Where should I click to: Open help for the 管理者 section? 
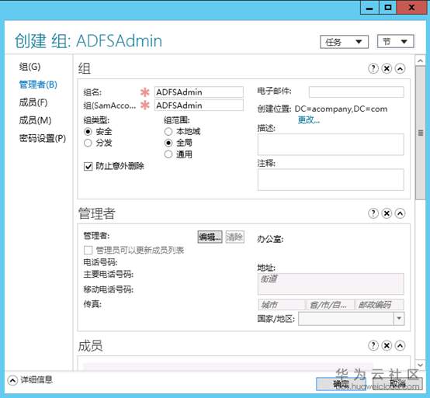pos(373,213)
